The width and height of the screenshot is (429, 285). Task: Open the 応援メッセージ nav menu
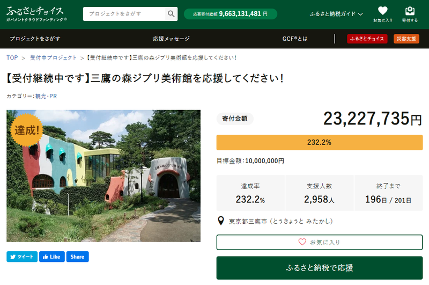(x=171, y=39)
